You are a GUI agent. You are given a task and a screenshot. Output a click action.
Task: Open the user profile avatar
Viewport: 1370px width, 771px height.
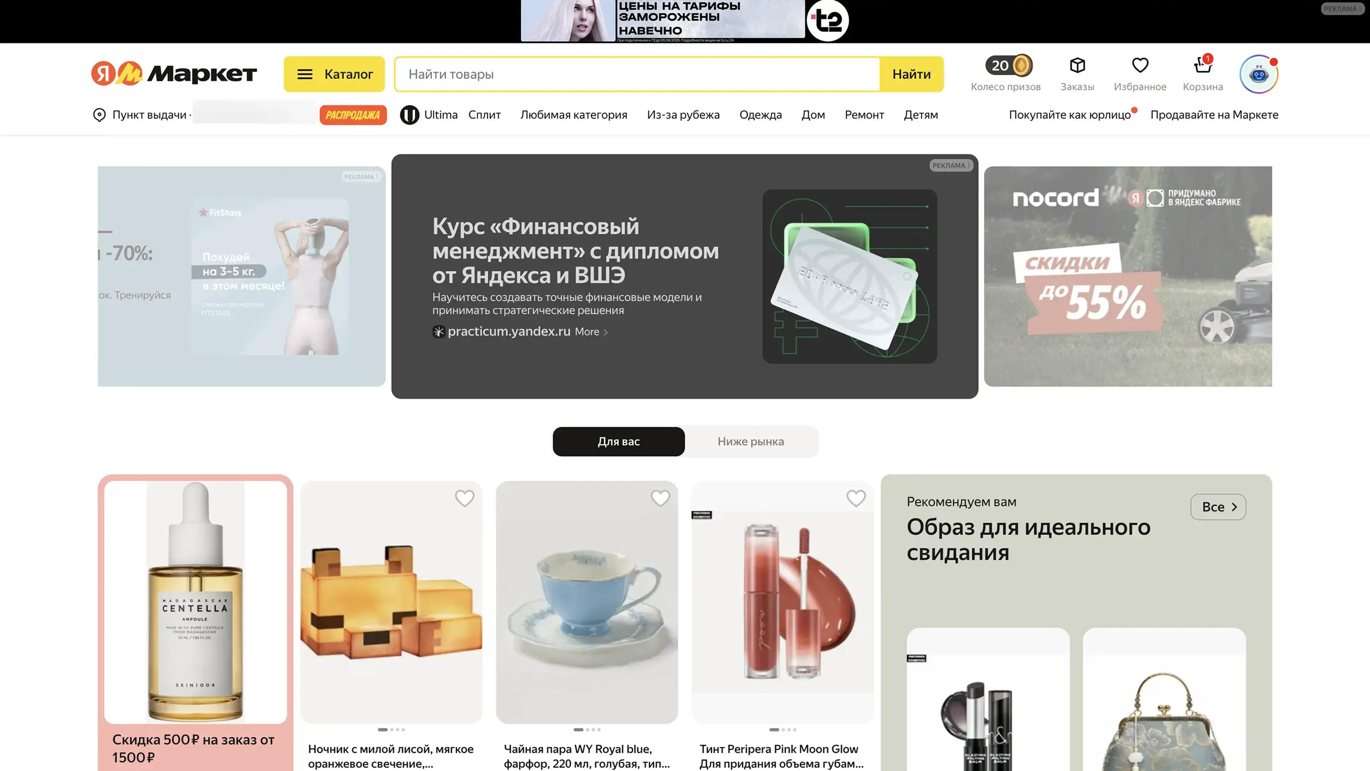pyautogui.click(x=1258, y=75)
